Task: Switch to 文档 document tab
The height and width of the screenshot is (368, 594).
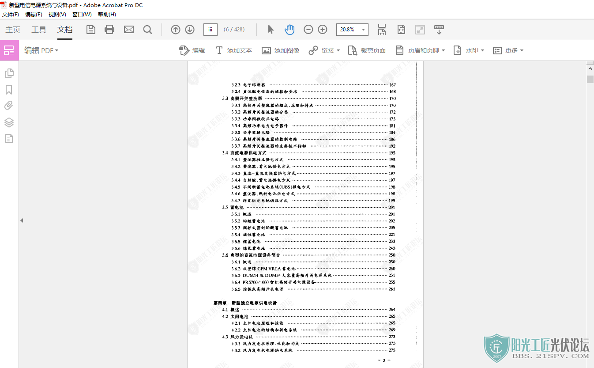Action: pos(65,30)
